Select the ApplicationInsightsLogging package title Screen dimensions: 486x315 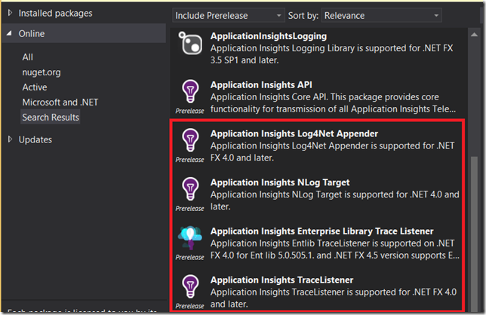(269, 36)
